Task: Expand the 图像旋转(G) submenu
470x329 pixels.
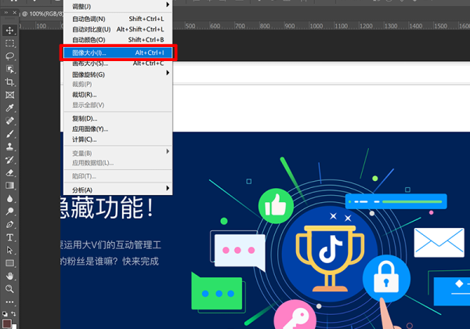Action: click(117, 74)
